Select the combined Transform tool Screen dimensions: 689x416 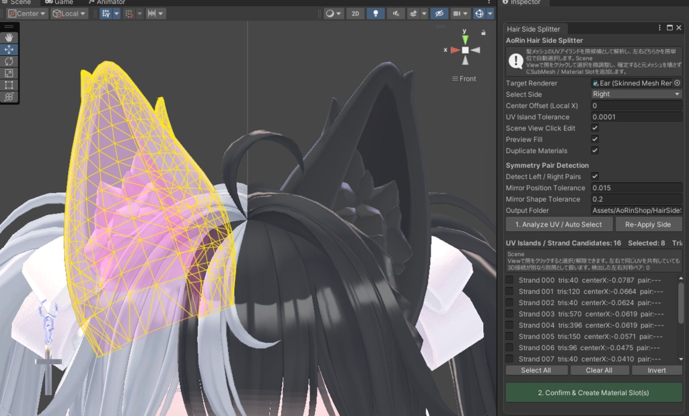pos(9,97)
